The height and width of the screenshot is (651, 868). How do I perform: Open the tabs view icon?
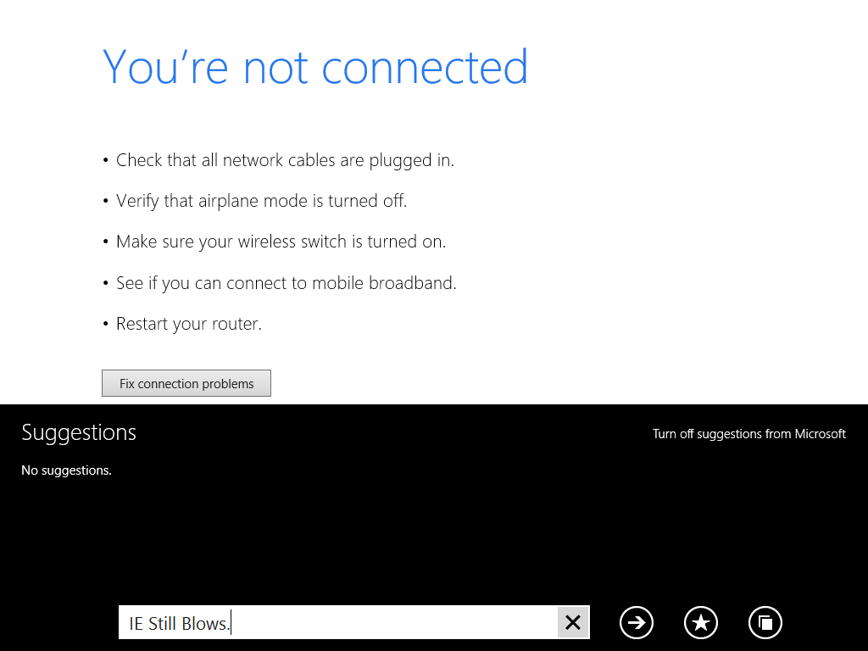(x=765, y=622)
